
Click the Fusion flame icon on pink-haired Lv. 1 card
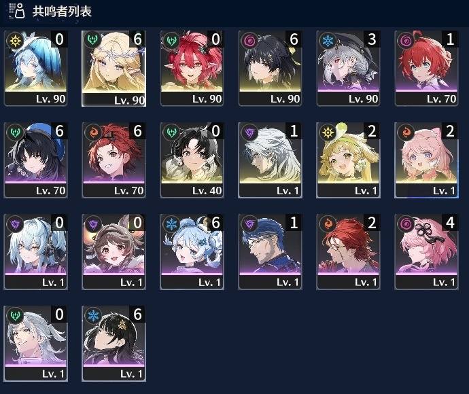click(x=406, y=132)
